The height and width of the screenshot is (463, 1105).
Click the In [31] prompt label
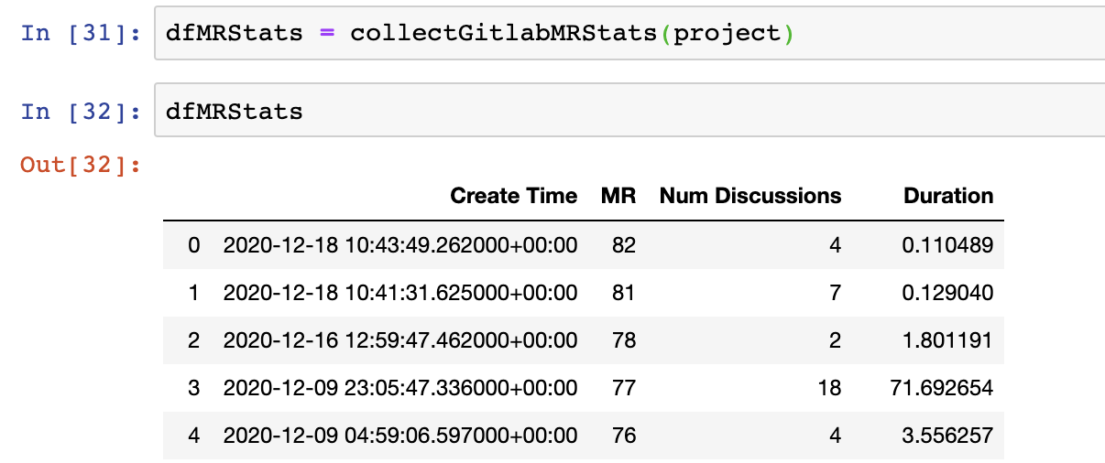pos(81,34)
